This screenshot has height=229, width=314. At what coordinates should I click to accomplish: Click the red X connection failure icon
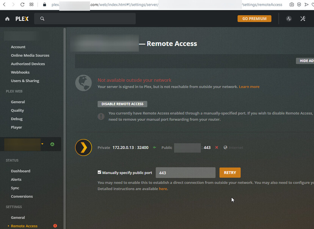(x=217, y=147)
